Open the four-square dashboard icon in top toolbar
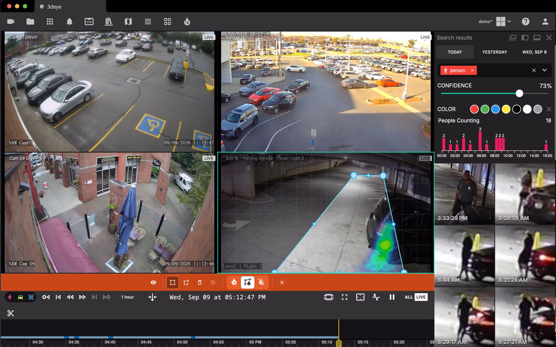Image resolution: width=556 pixels, height=347 pixels. click(x=167, y=22)
